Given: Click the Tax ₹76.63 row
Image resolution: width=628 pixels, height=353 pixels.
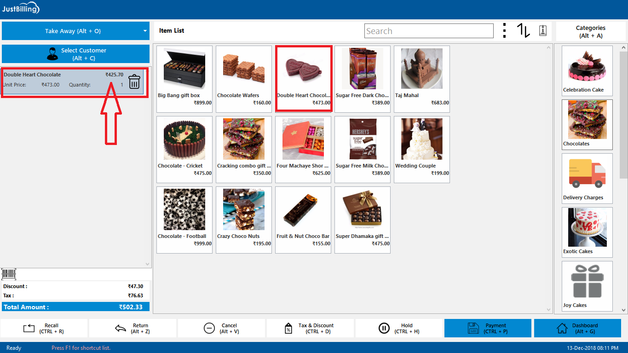Looking at the screenshot, I should click(x=76, y=295).
